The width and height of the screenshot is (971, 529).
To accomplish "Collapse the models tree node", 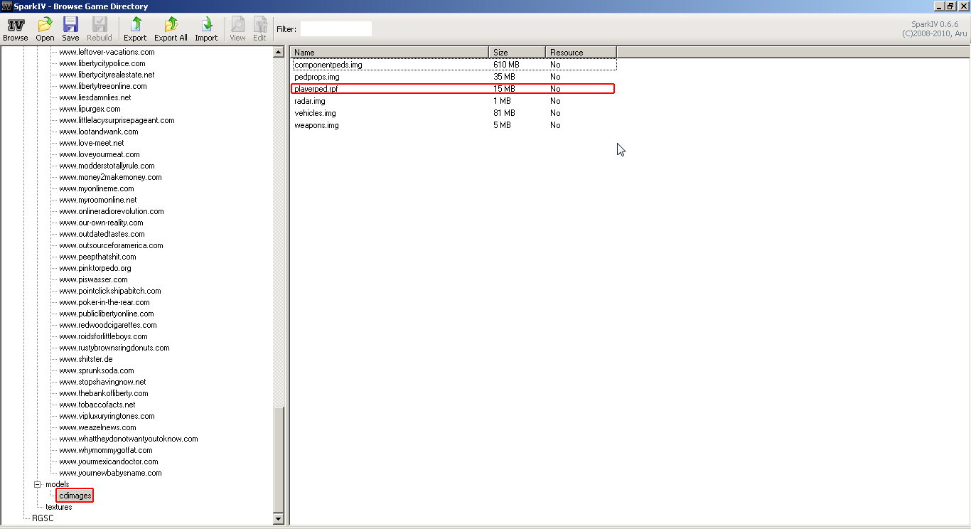I will 38,484.
